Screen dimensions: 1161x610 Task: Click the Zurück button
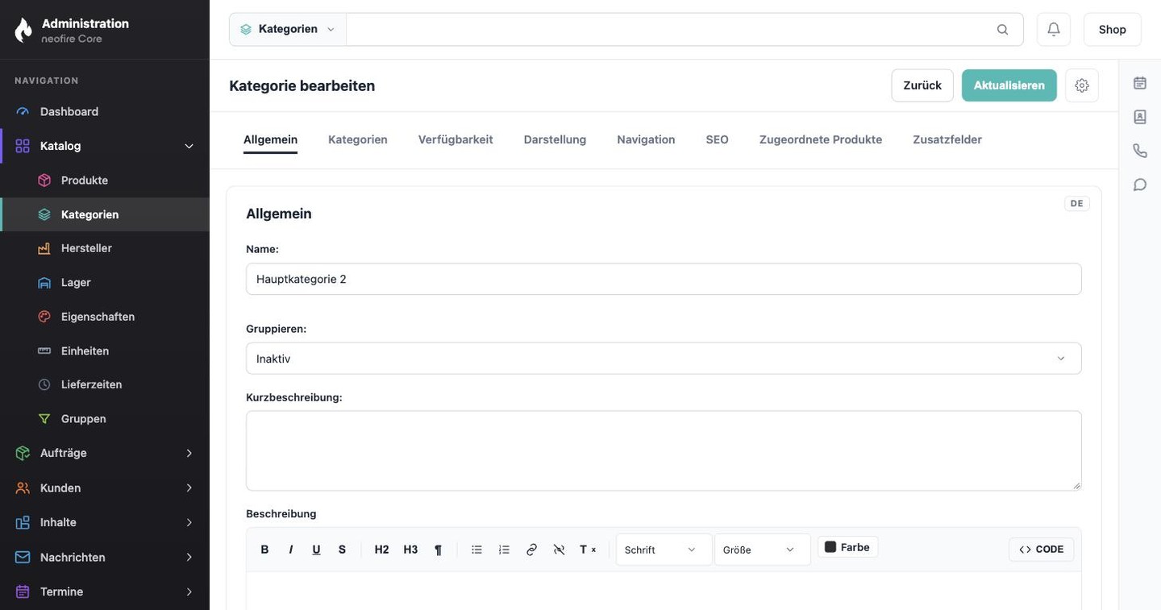[x=922, y=85]
